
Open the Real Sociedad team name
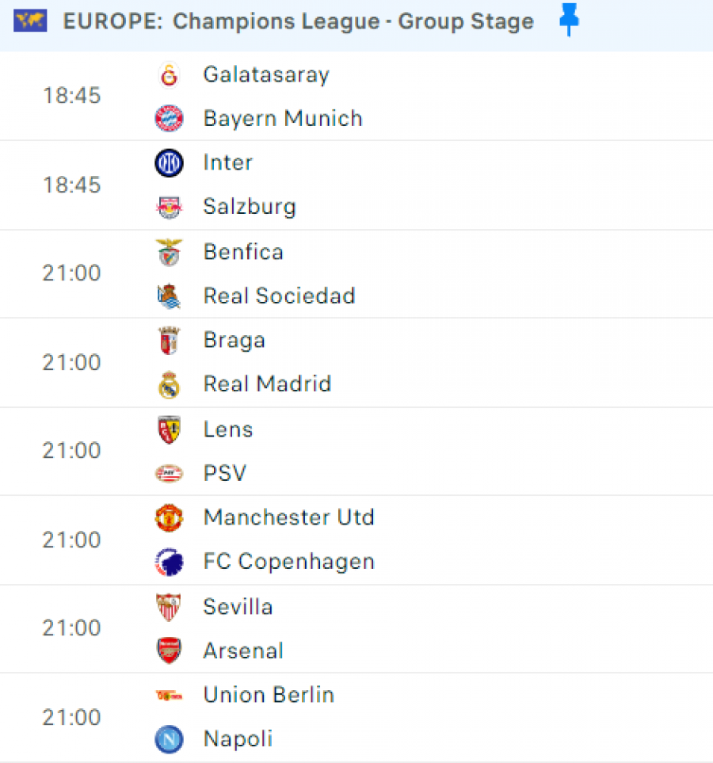point(280,296)
